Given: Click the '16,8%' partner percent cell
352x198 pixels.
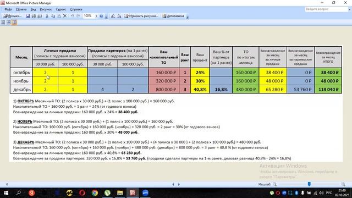Looking at the screenshot, I should (x=221, y=89).
